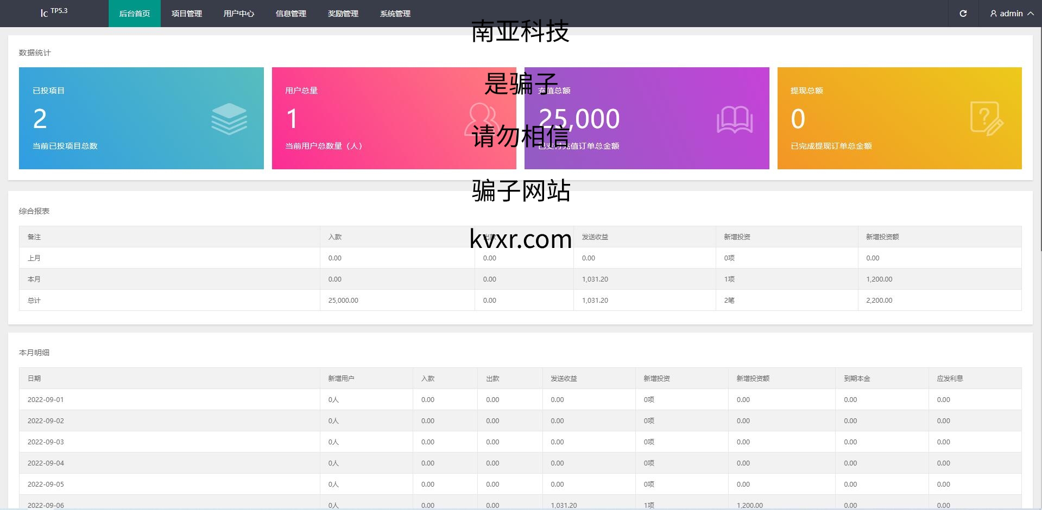This screenshot has height=510, width=1042.
Task: Click the admin user avatar icon
Action: point(993,14)
